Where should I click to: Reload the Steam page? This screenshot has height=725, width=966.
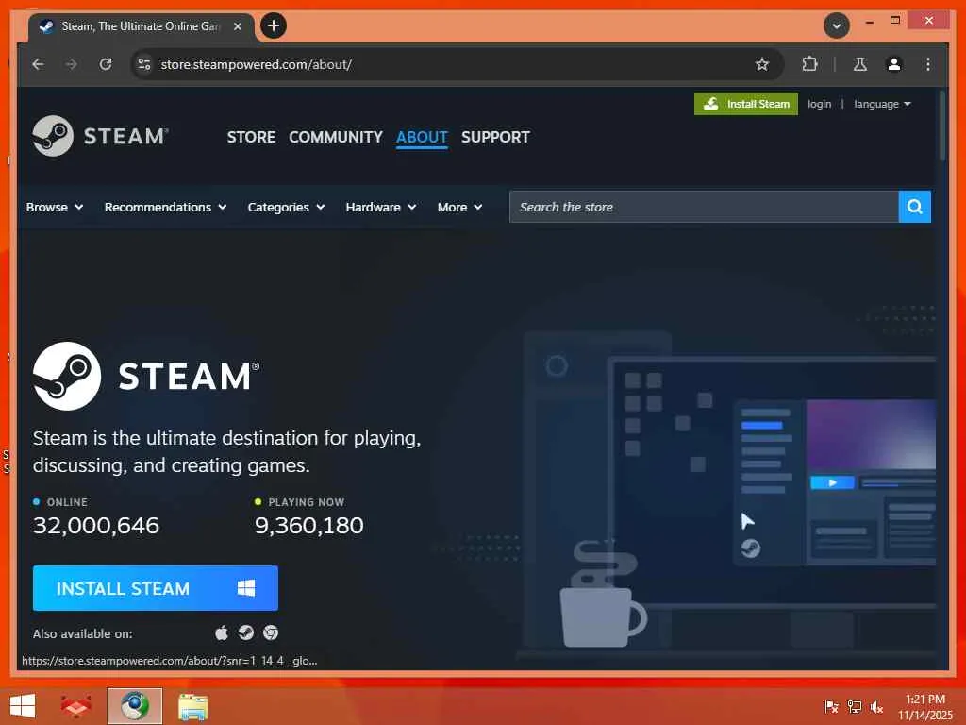pos(106,64)
